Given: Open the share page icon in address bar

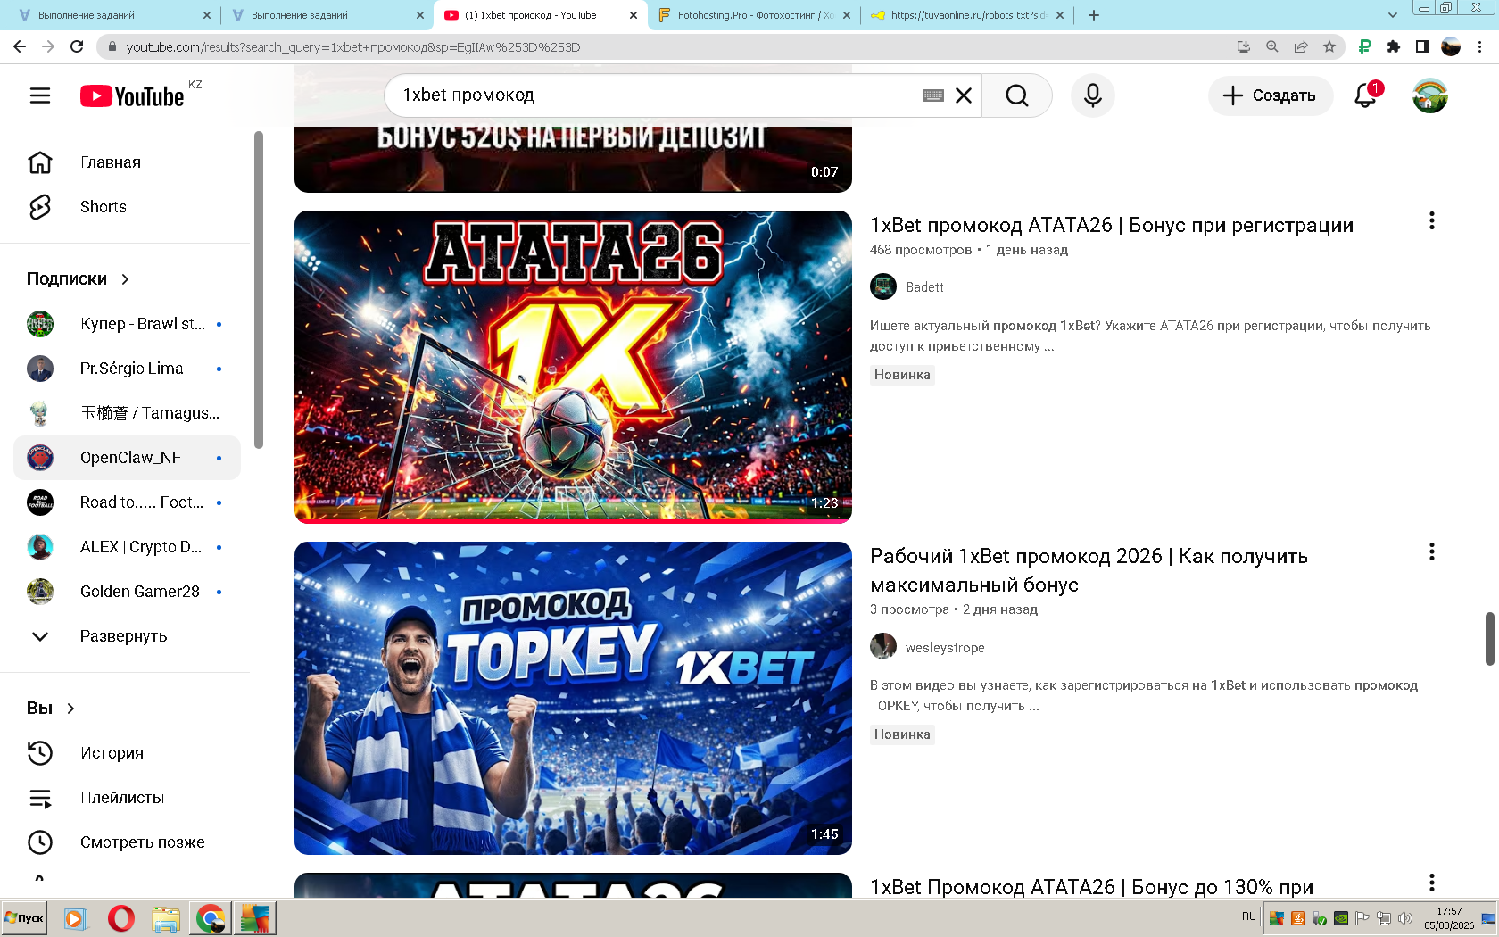Looking at the screenshot, I should (1301, 47).
